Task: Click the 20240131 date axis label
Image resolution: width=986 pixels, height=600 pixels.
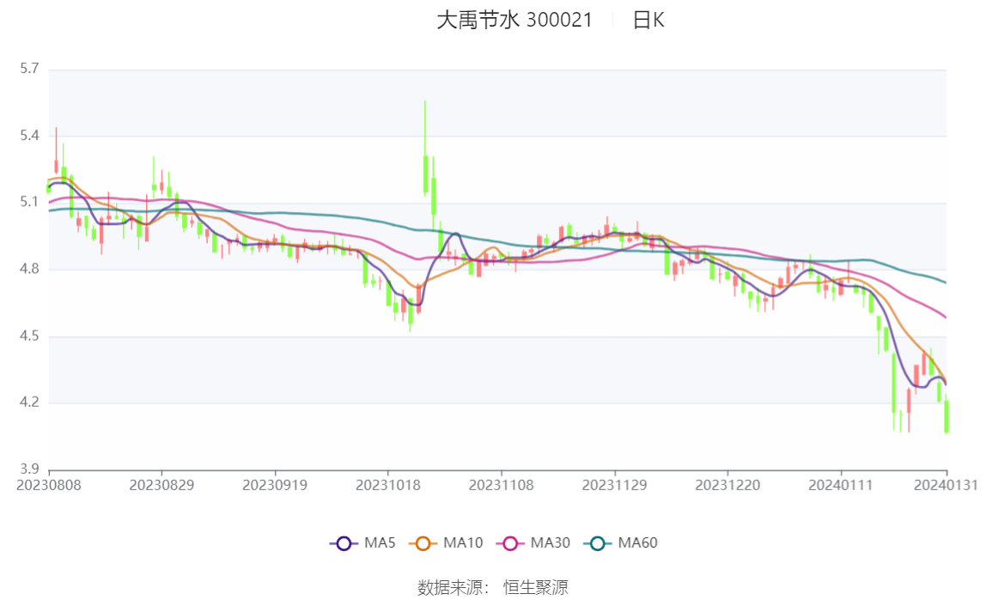Action: click(x=946, y=486)
